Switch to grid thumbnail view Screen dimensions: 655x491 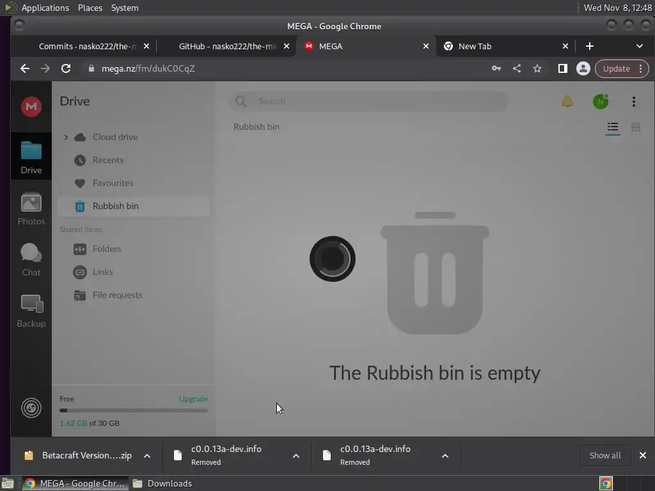point(635,127)
